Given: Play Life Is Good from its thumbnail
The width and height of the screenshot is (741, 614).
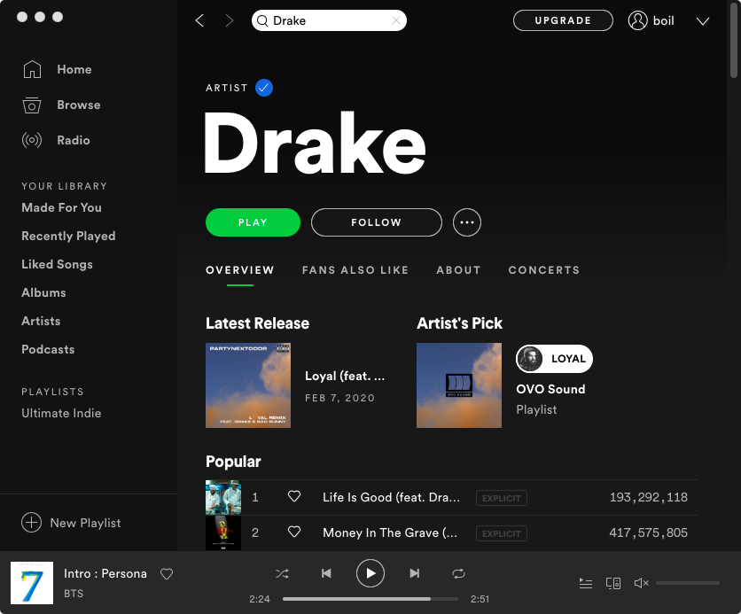Looking at the screenshot, I should (223, 497).
